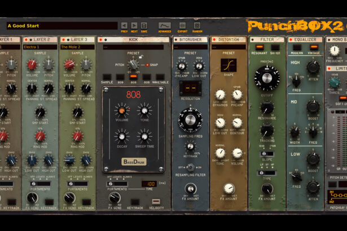Click the EXPORT waveform icon
The height and width of the screenshot is (231, 347).
pos(182,26)
